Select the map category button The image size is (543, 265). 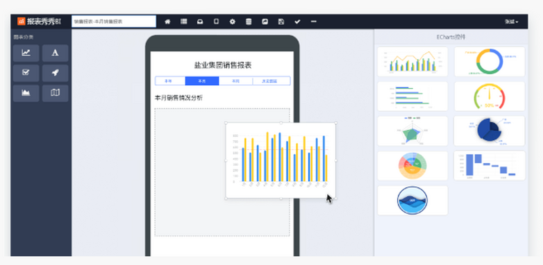click(55, 93)
